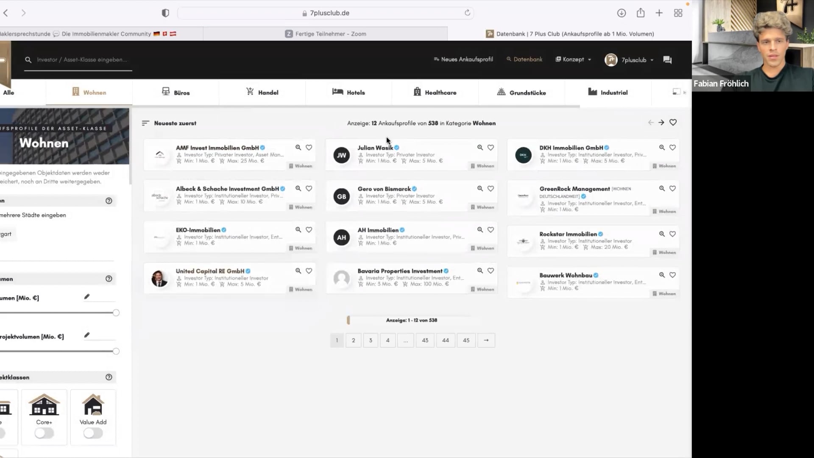Click the Projektvolumen slider handle

116,351
